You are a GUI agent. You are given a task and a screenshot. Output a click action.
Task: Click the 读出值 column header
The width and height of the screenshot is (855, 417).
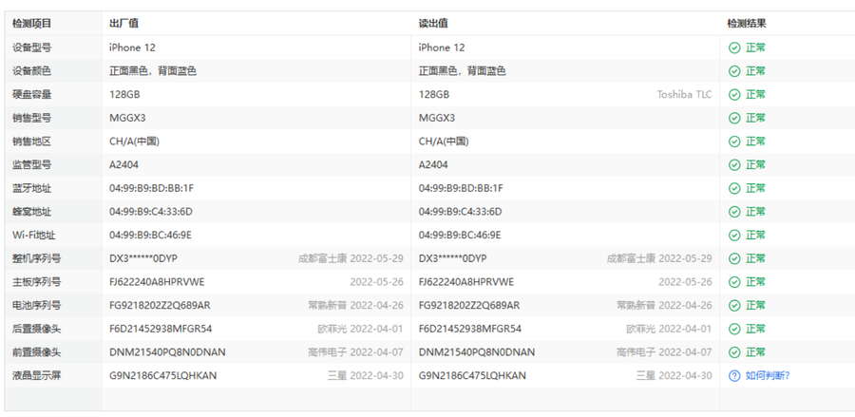[x=433, y=23]
